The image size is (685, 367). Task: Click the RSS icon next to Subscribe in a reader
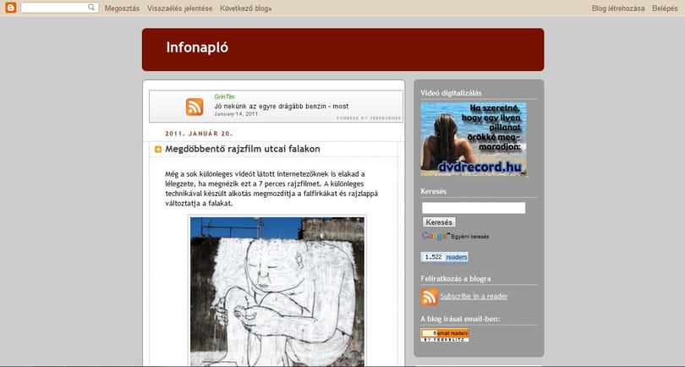pos(429,297)
